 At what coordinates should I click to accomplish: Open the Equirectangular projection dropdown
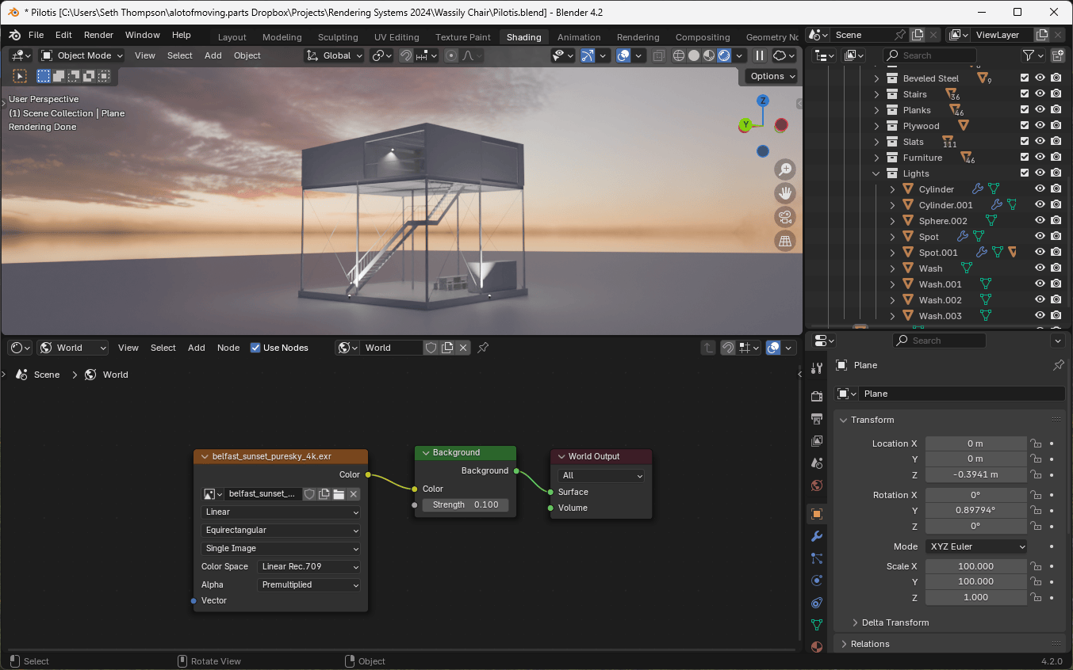click(x=282, y=530)
